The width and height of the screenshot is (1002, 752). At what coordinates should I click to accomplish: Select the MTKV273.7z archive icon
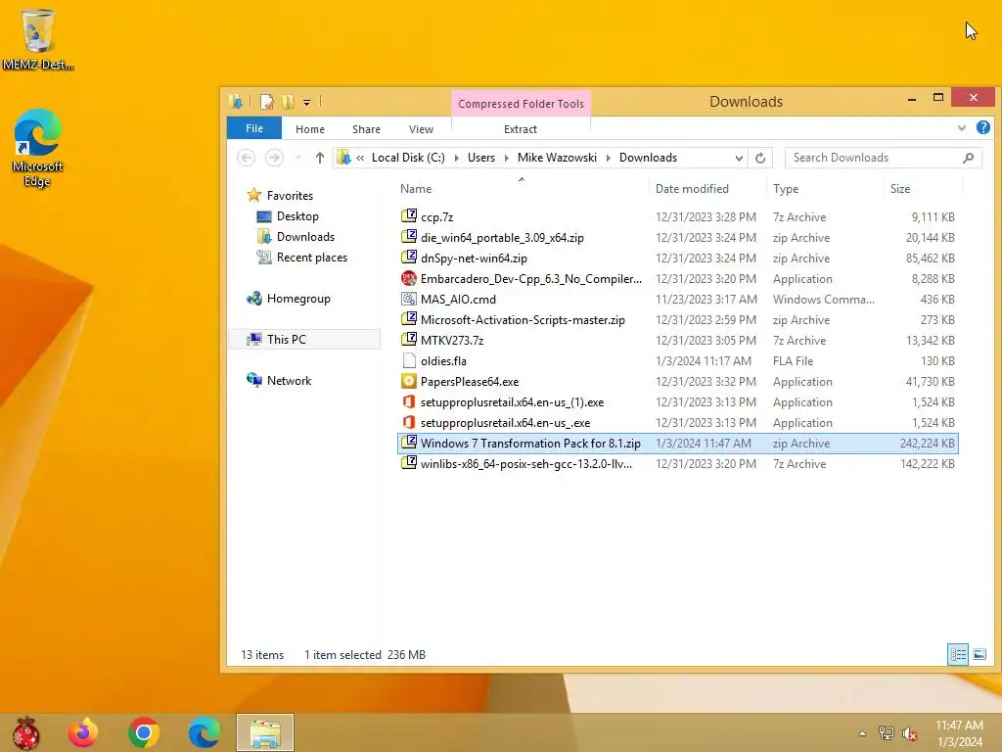coord(409,340)
